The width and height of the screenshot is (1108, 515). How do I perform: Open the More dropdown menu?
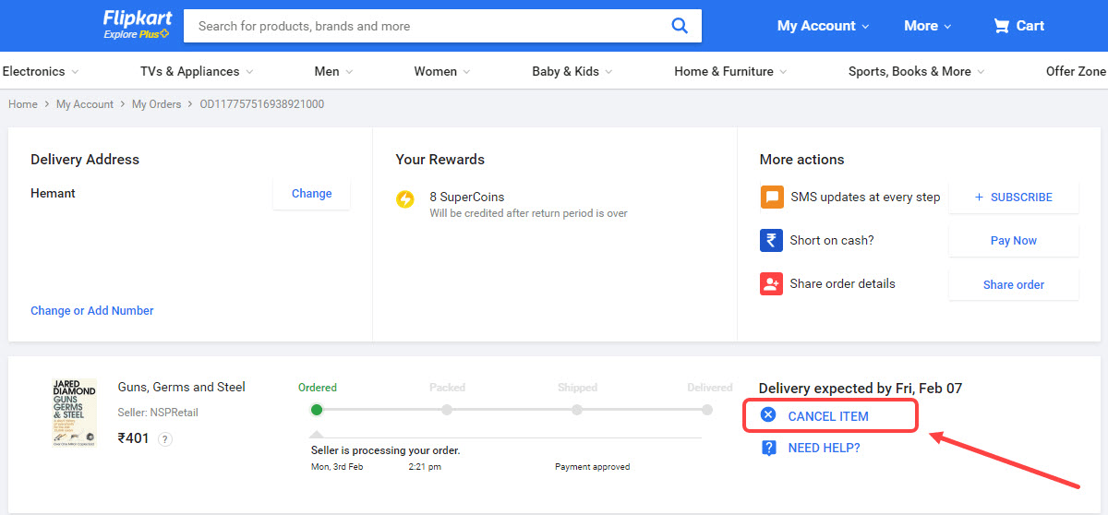click(x=927, y=26)
